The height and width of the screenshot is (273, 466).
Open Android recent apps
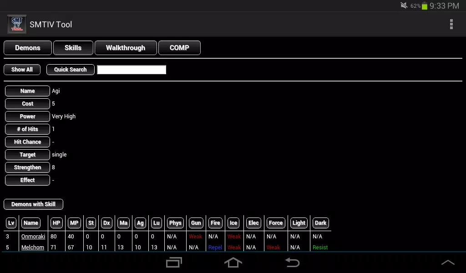[174, 263]
